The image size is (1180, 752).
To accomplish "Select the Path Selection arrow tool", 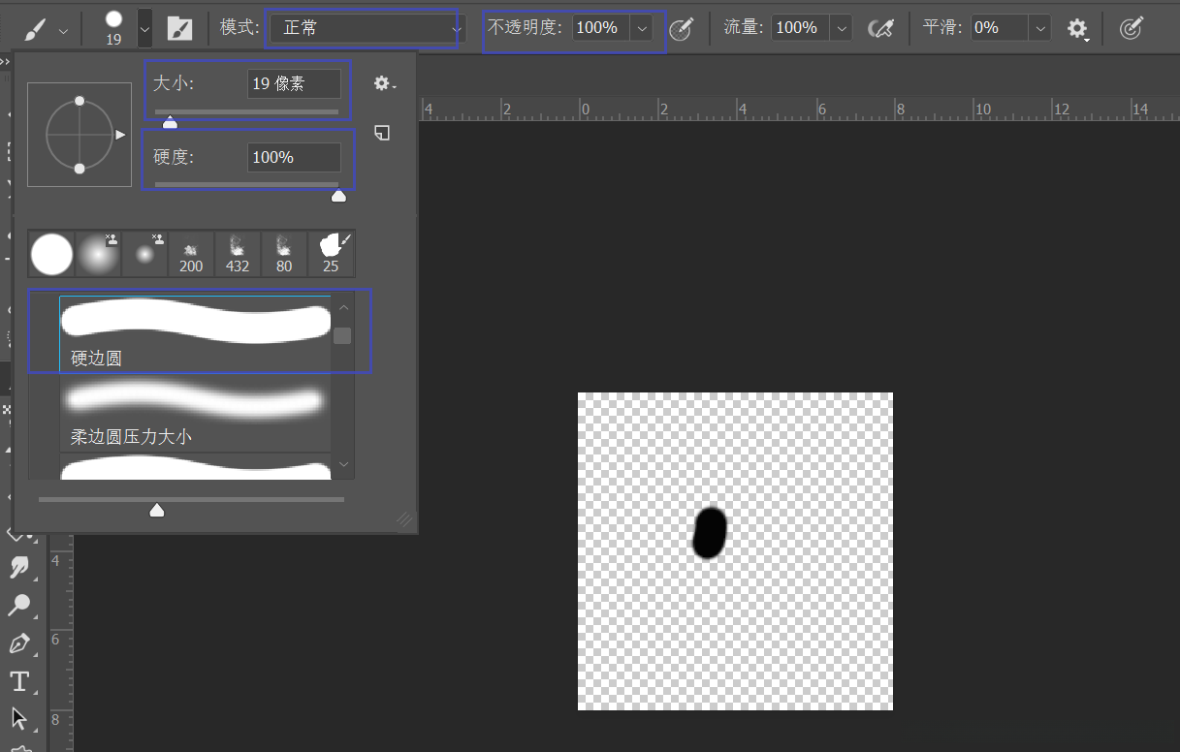I will pos(18,718).
